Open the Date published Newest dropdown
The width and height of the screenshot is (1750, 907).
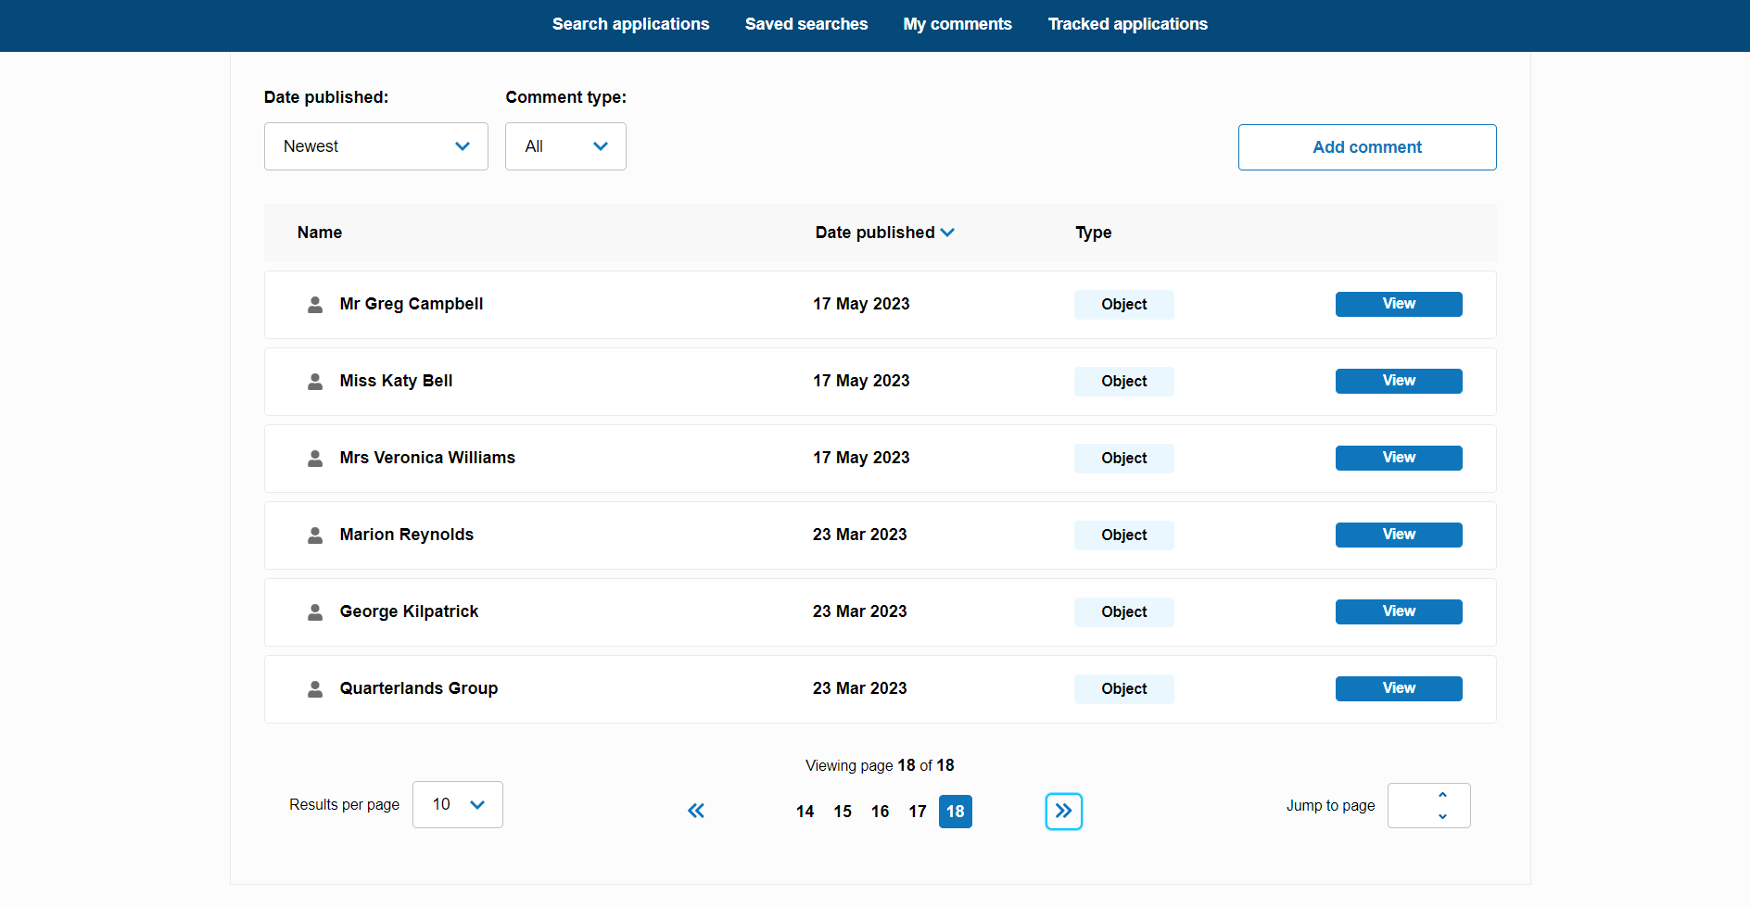[x=376, y=146]
